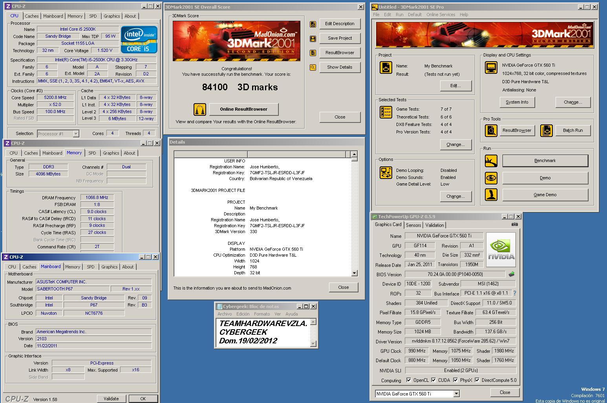Viewport: 607px width, 403px height.
Task: Toggle the OpenCL checkbox in GPU-Z
Action: click(409, 380)
